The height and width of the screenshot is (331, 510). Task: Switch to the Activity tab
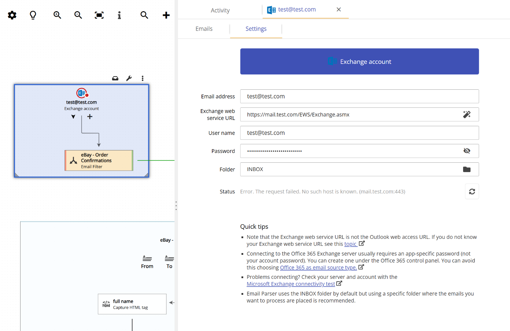pyautogui.click(x=220, y=10)
